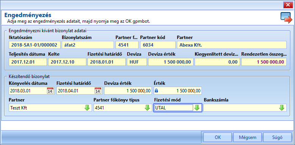
Task: Open the Fizetési mód dropdown arrow
Action: 197,108
